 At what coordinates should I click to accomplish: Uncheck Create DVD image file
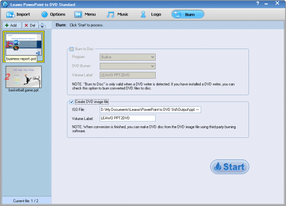tap(71, 102)
